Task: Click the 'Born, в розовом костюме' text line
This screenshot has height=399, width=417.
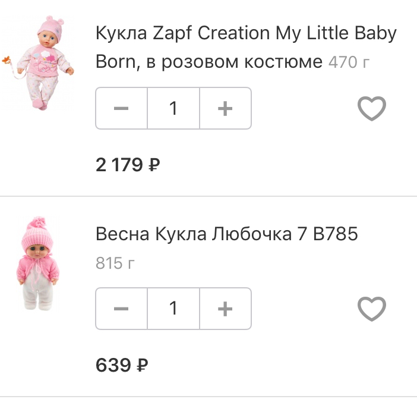Action: [208, 61]
